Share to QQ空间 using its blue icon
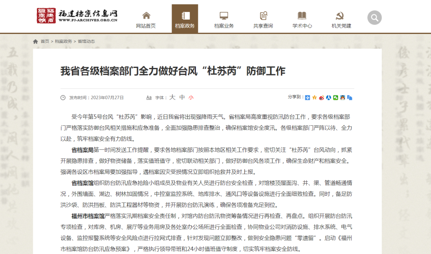 click(x=308, y=97)
